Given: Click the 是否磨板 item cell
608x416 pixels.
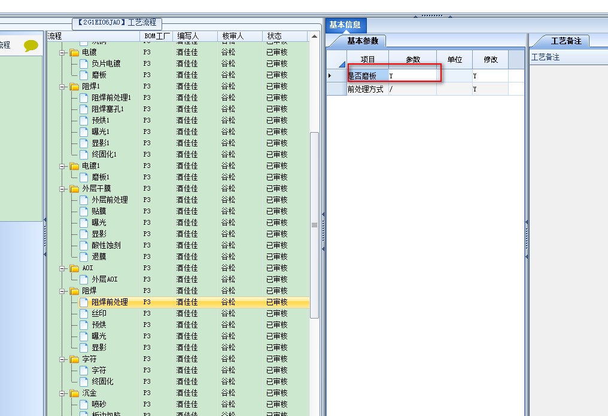Looking at the screenshot, I should click(367, 76).
